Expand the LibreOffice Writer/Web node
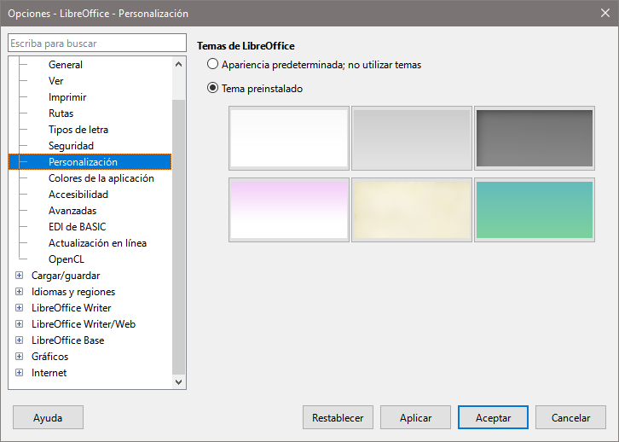The image size is (619, 442). point(19,324)
